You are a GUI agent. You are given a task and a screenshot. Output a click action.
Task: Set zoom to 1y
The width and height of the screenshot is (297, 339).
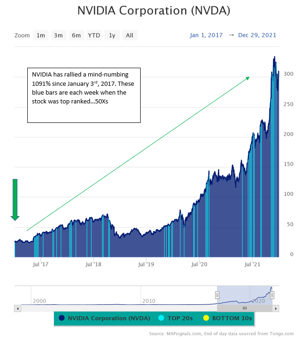tap(112, 35)
